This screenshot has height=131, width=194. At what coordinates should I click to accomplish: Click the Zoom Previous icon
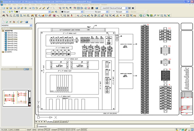click(x=70, y=8)
